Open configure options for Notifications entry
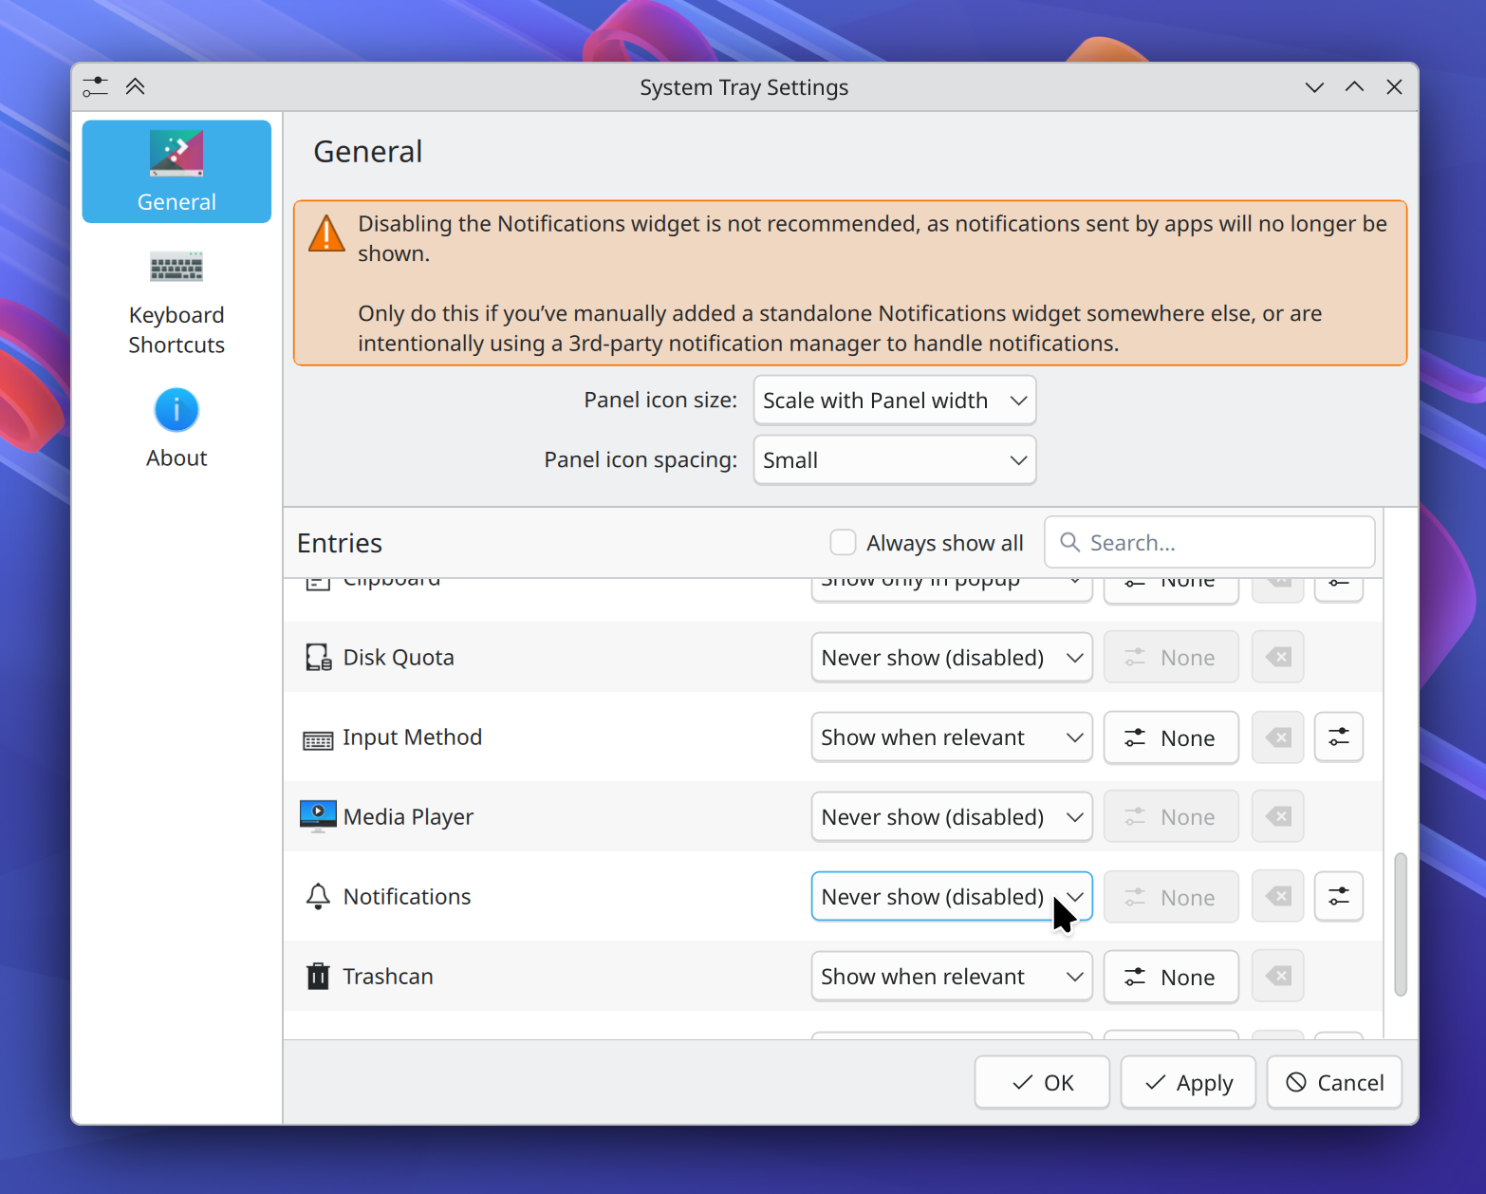The height and width of the screenshot is (1194, 1486). tap(1338, 896)
